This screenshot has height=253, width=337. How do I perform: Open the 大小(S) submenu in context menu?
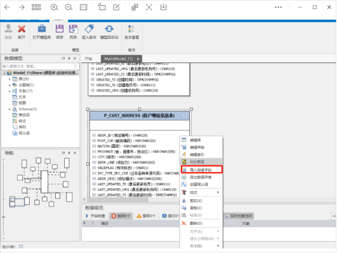pos(201,246)
